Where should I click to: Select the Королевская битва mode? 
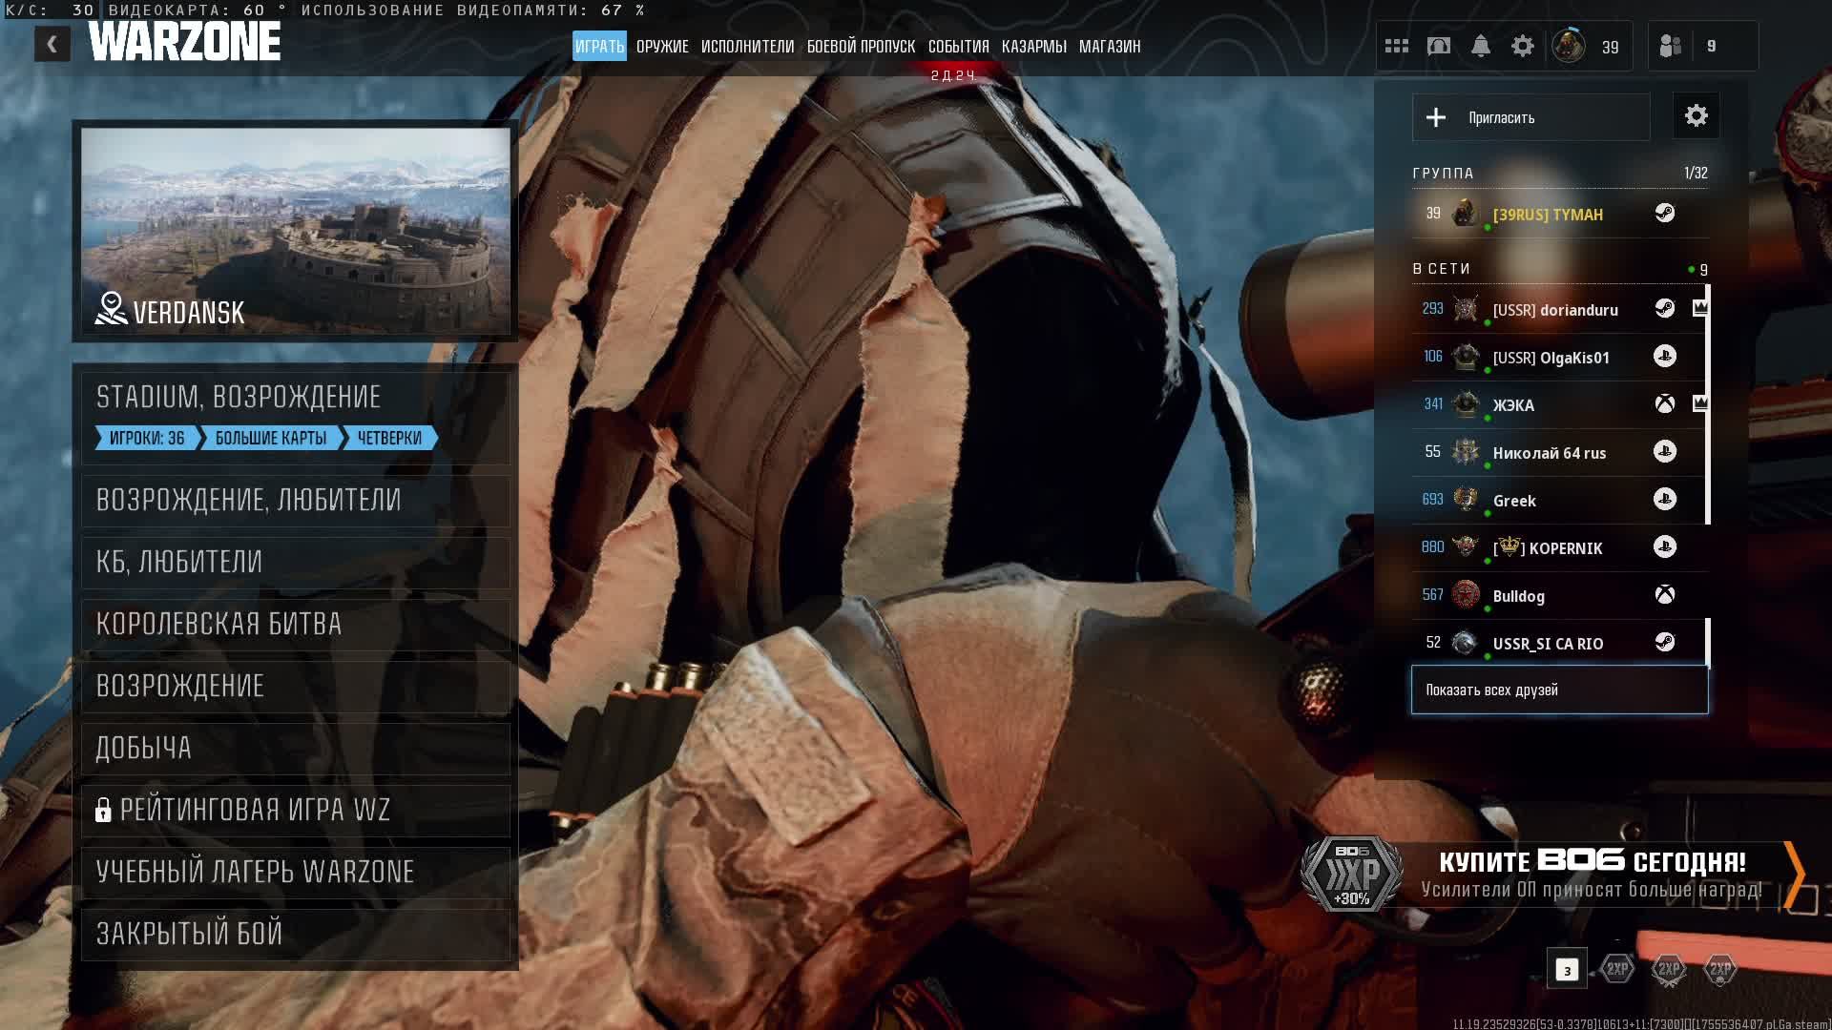point(296,624)
